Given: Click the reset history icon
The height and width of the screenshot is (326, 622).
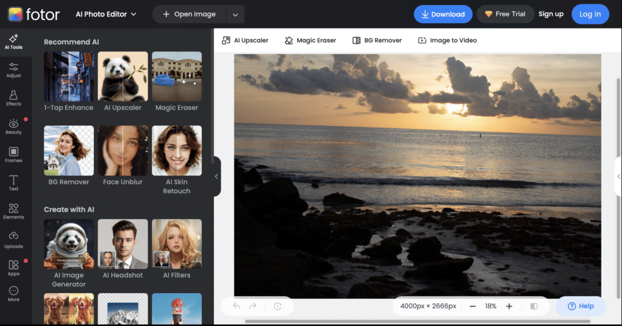Looking at the screenshot, I should coord(278,306).
